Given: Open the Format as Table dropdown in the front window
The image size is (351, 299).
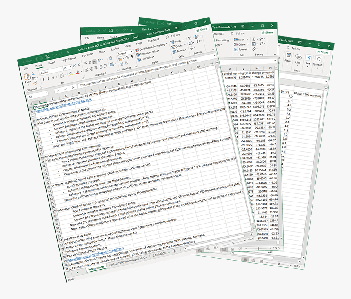Looking at the screenshot, I should pos(148,53).
